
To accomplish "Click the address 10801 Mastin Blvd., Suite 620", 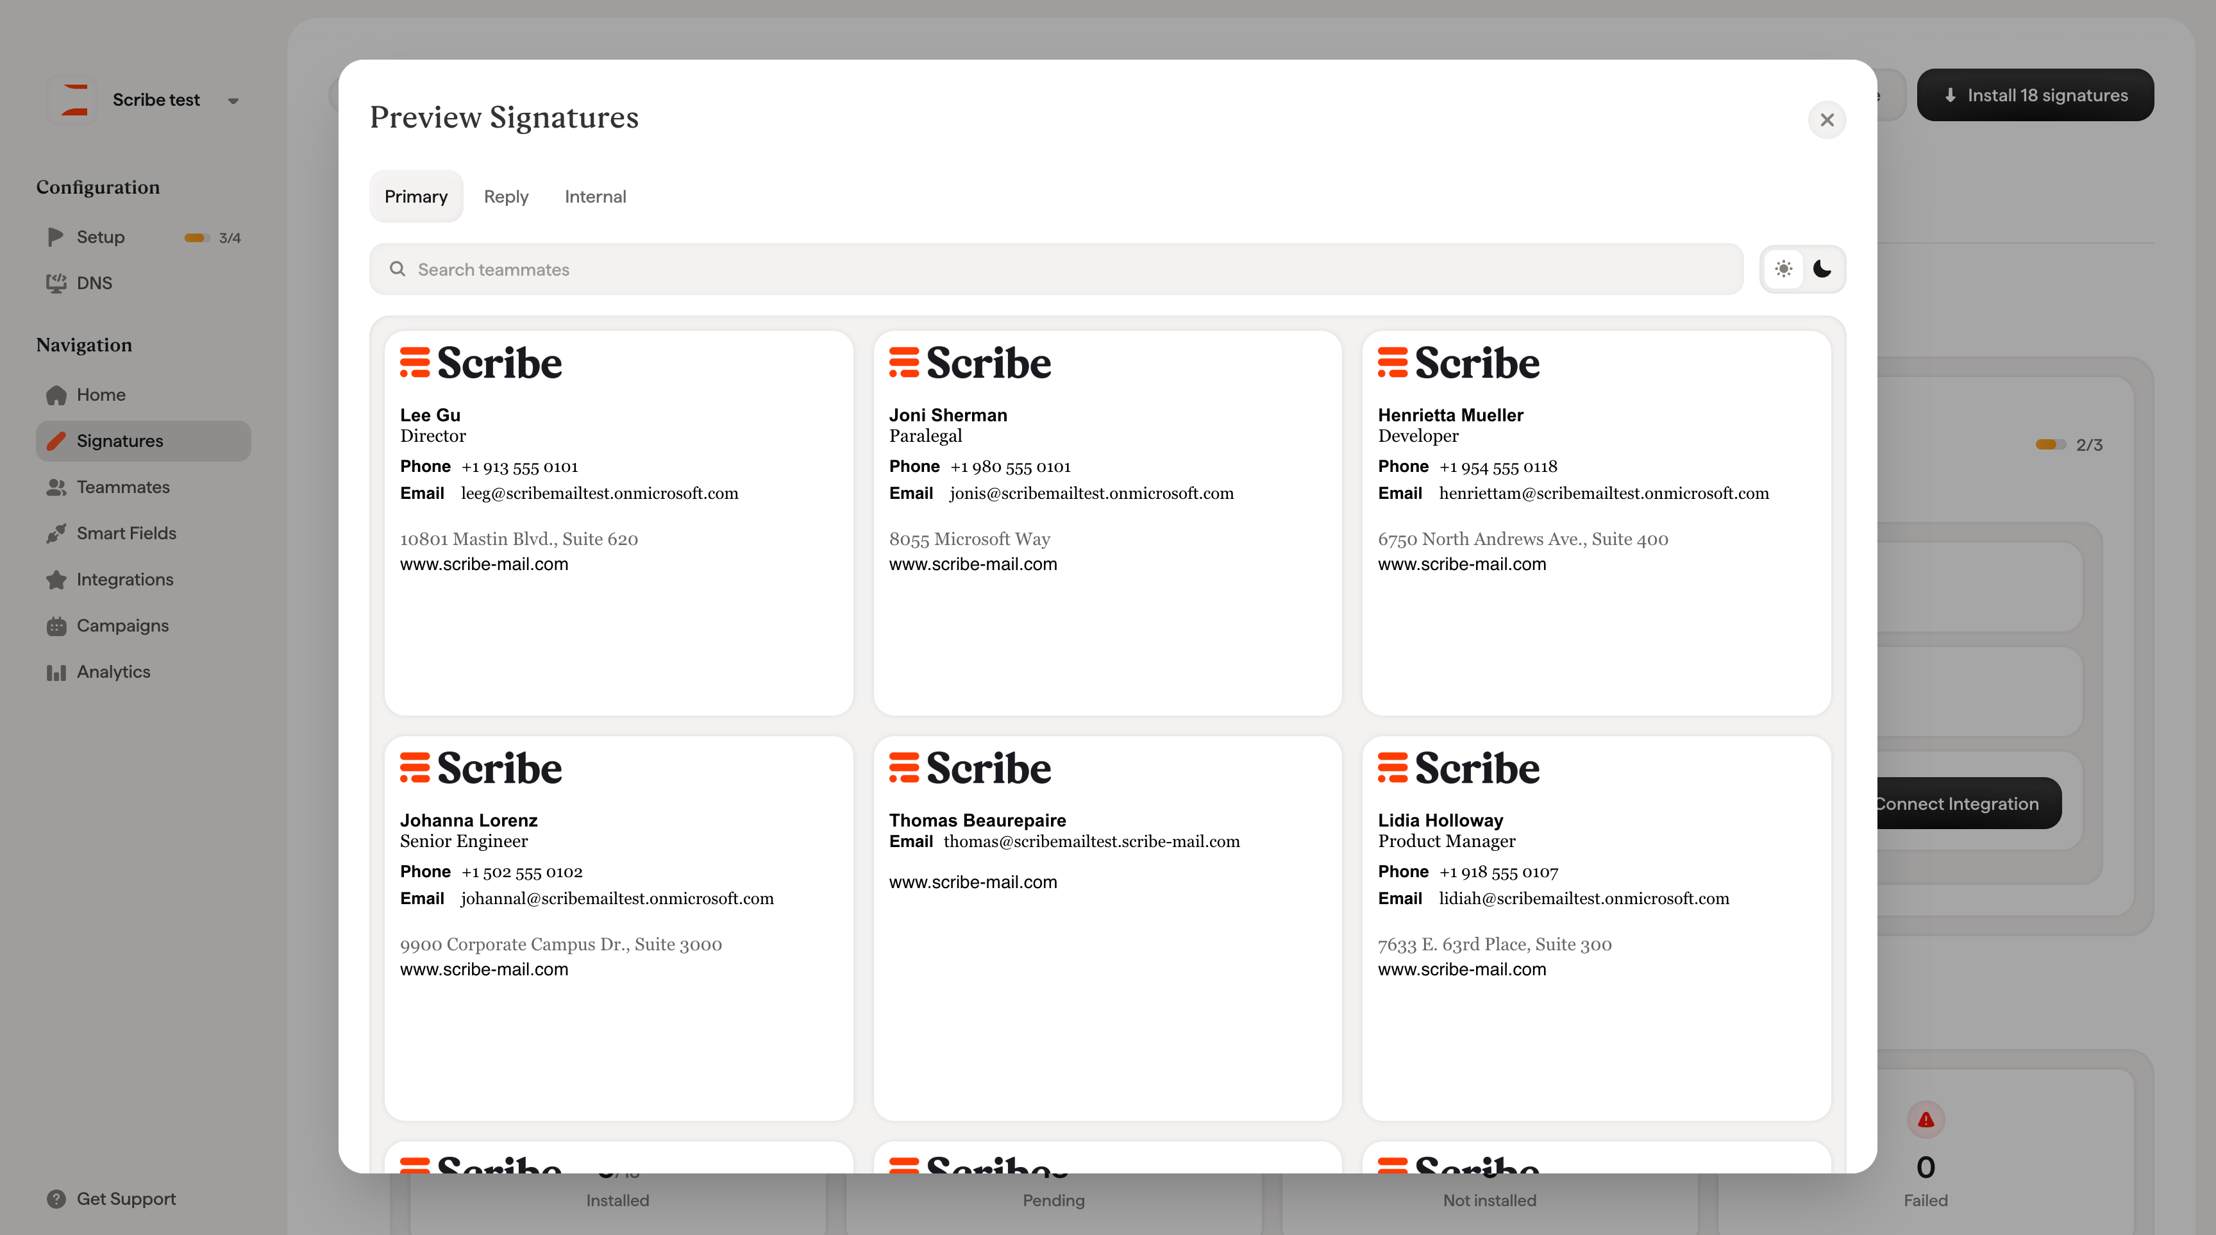I will click(519, 539).
